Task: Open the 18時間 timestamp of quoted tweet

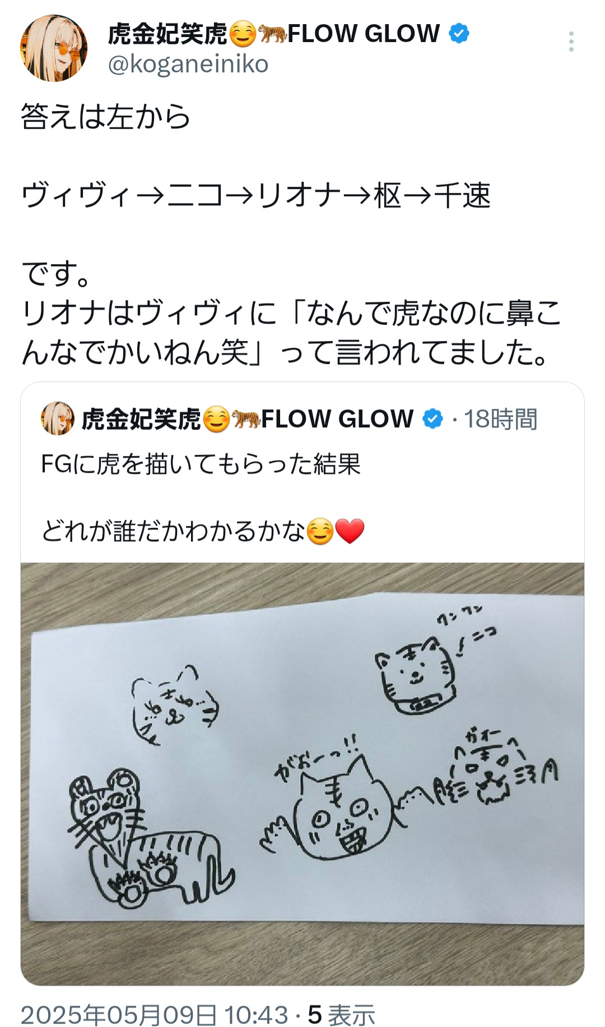Action: point(500,419)
